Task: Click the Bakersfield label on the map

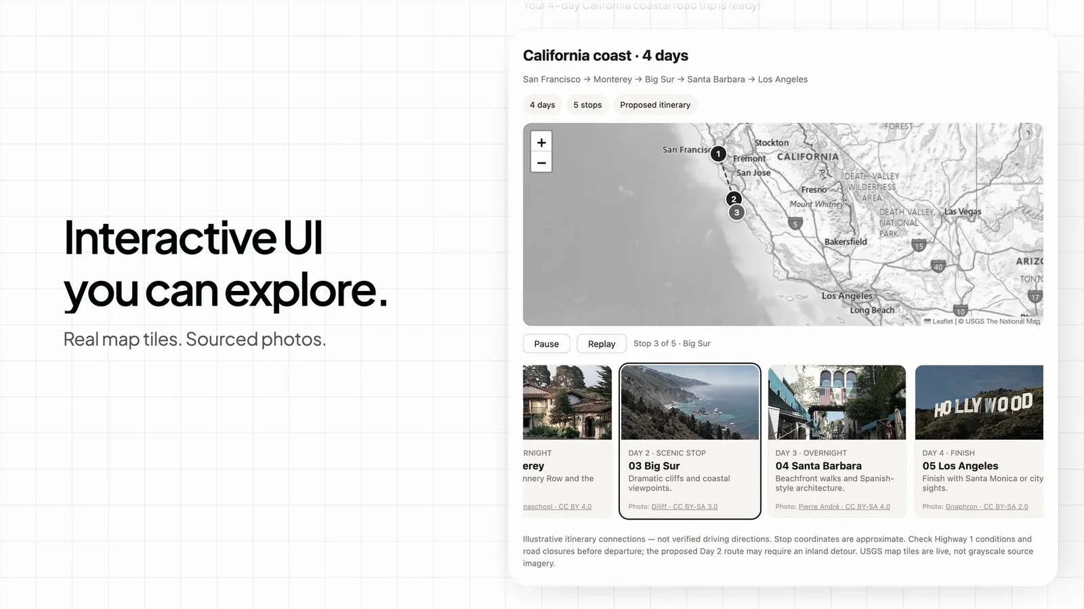Action: point(846,242)
